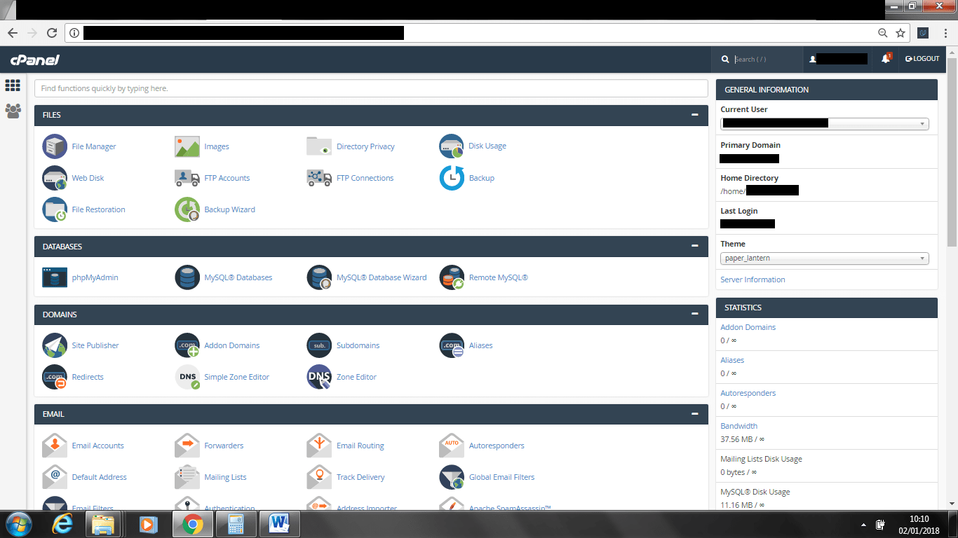The height and width of the screenshot is (538, 958).
Task: Open the Email Accounts envelope icon
Action: click(x=55, y=446)
